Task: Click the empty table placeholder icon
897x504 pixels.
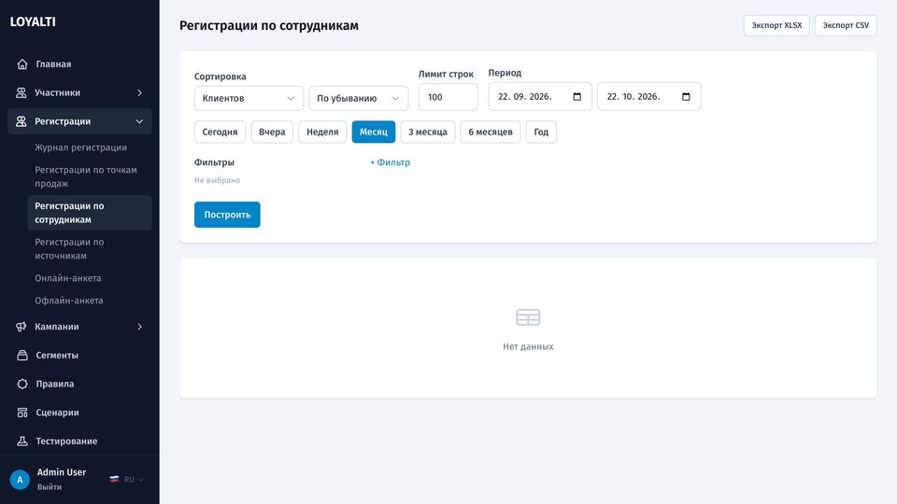Action: (x=528, y=317)
